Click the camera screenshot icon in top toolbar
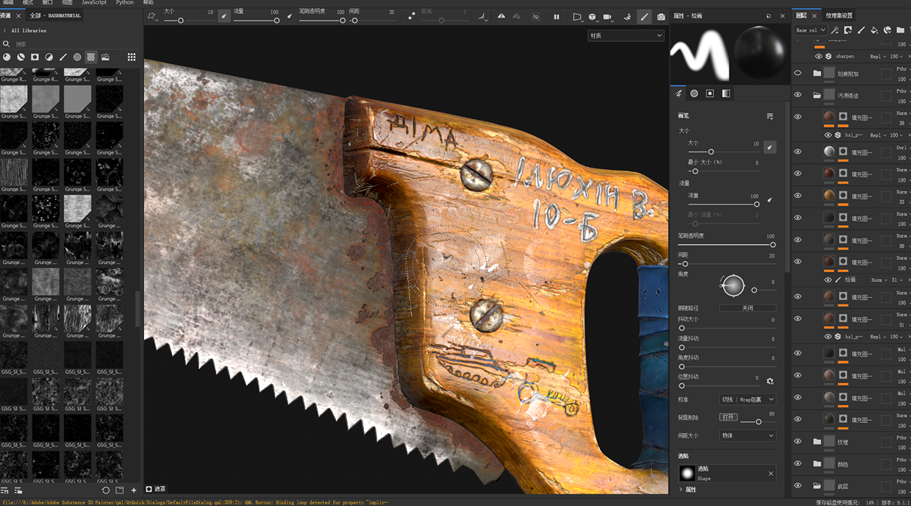This screenshot has height=506, width=911. point(661,16)
